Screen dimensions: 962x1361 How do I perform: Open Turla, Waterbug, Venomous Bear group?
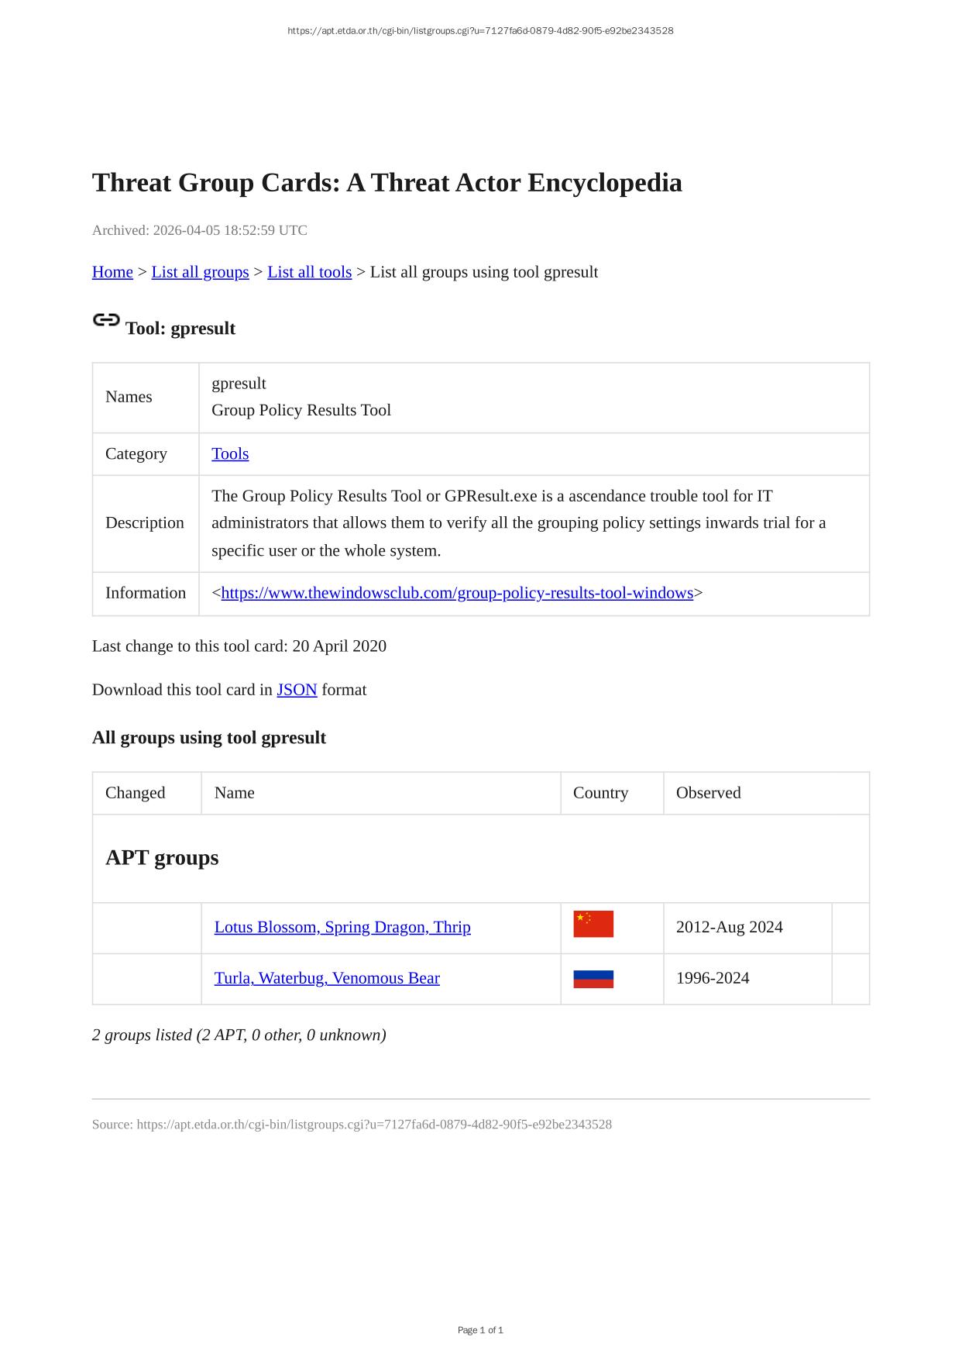(327, 978)
